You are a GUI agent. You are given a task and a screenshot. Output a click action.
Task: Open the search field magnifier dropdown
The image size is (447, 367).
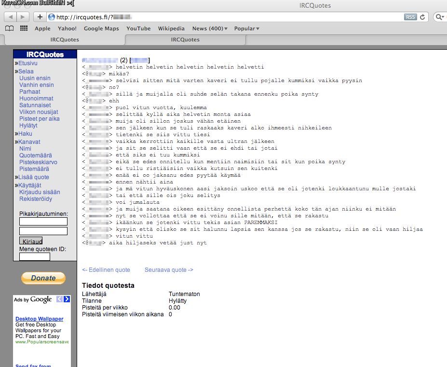(x=440, y=17)
